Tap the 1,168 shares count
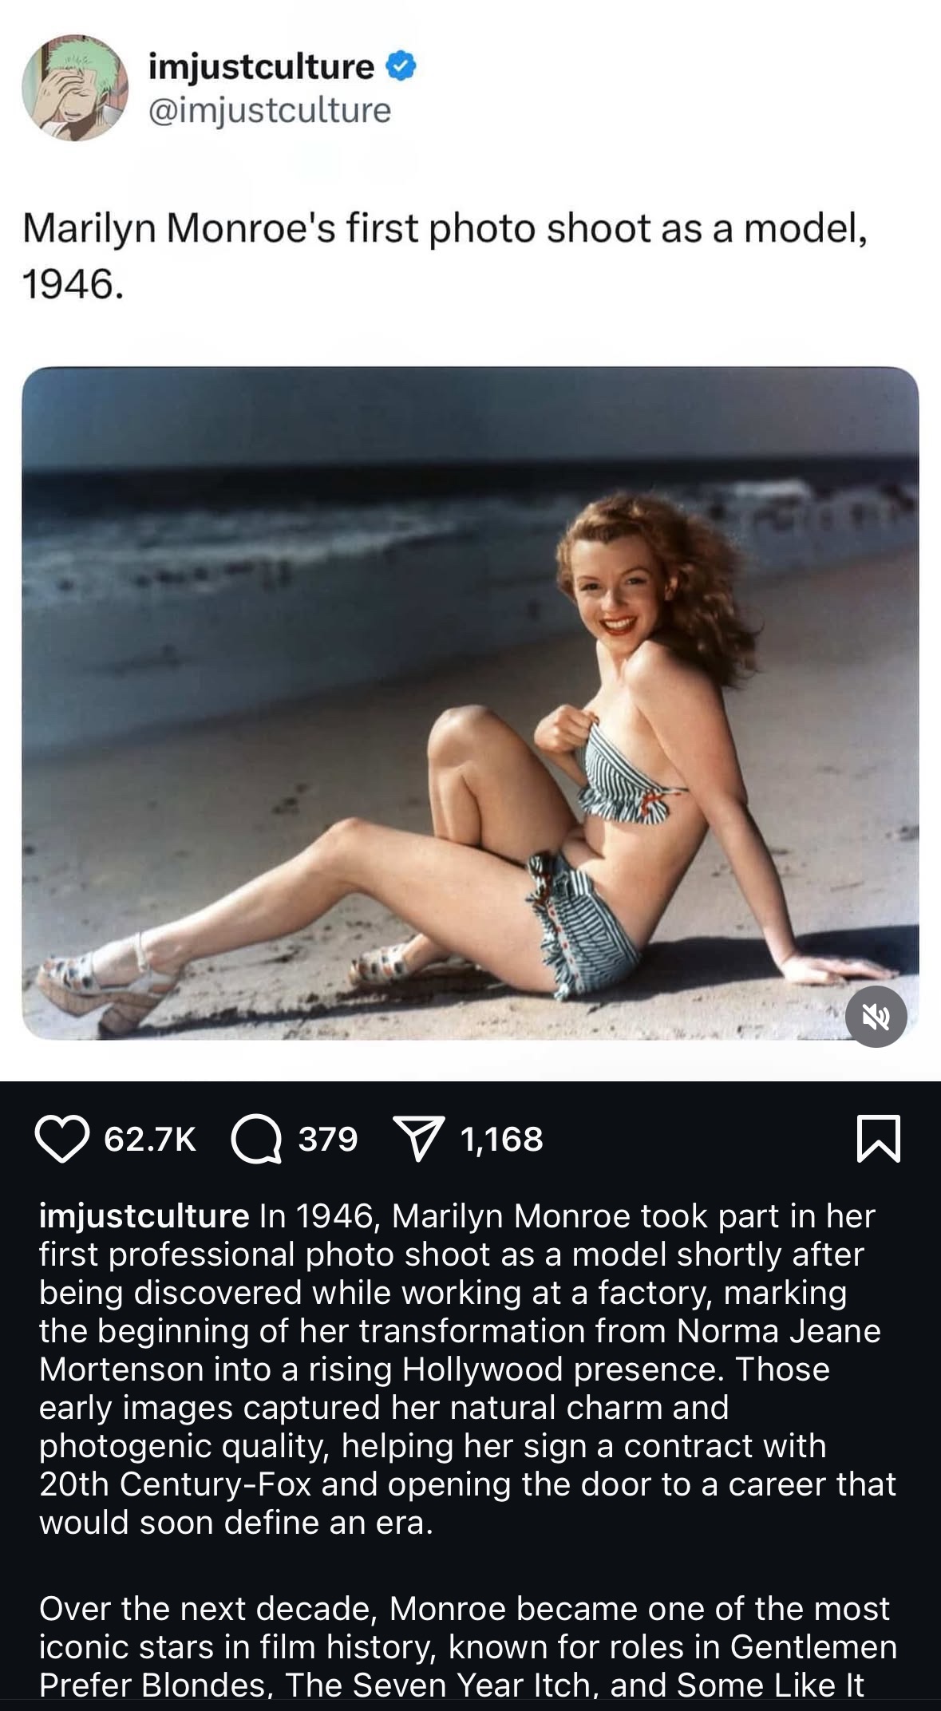Image resolution: width=941 pixels, height=1711 pixels. pos(502,1140)
